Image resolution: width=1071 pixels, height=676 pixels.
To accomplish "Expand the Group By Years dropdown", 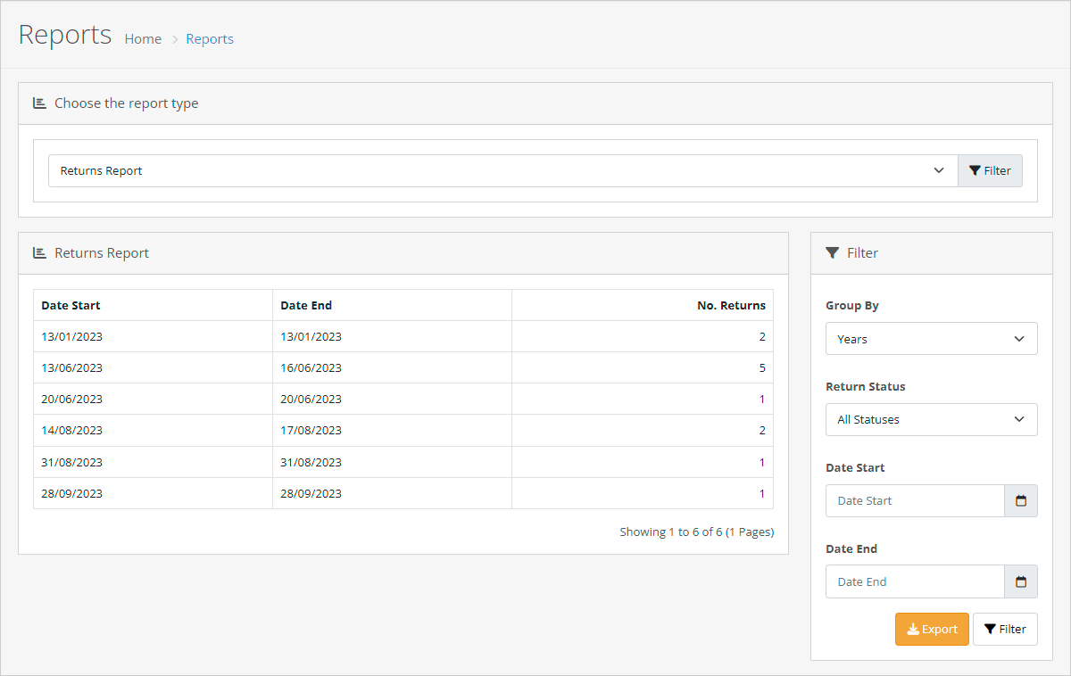I will point(931,339).
